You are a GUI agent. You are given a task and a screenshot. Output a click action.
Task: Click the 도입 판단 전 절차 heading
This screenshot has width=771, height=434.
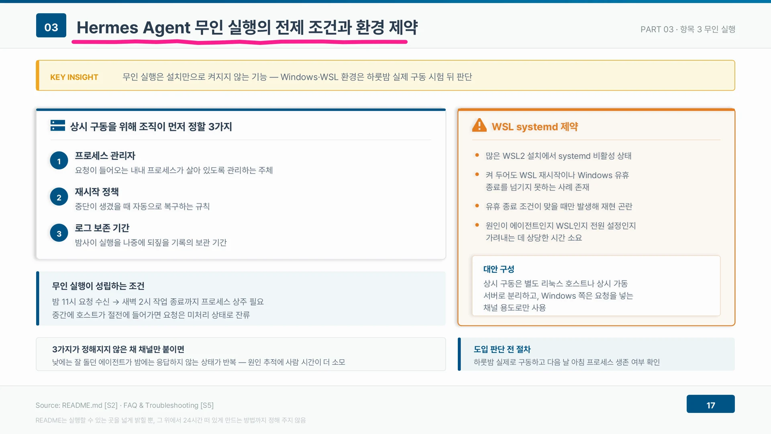[x=502, y=349]
